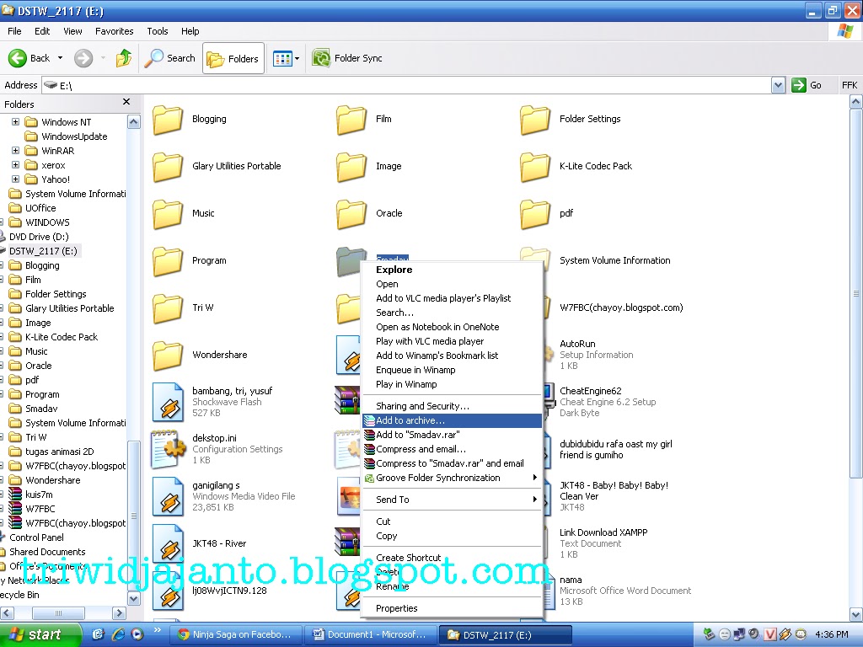Open the Search toolbar button
The height and width of the screenshot is (647, 863).
pyautogui.click(x=170, y=58)
